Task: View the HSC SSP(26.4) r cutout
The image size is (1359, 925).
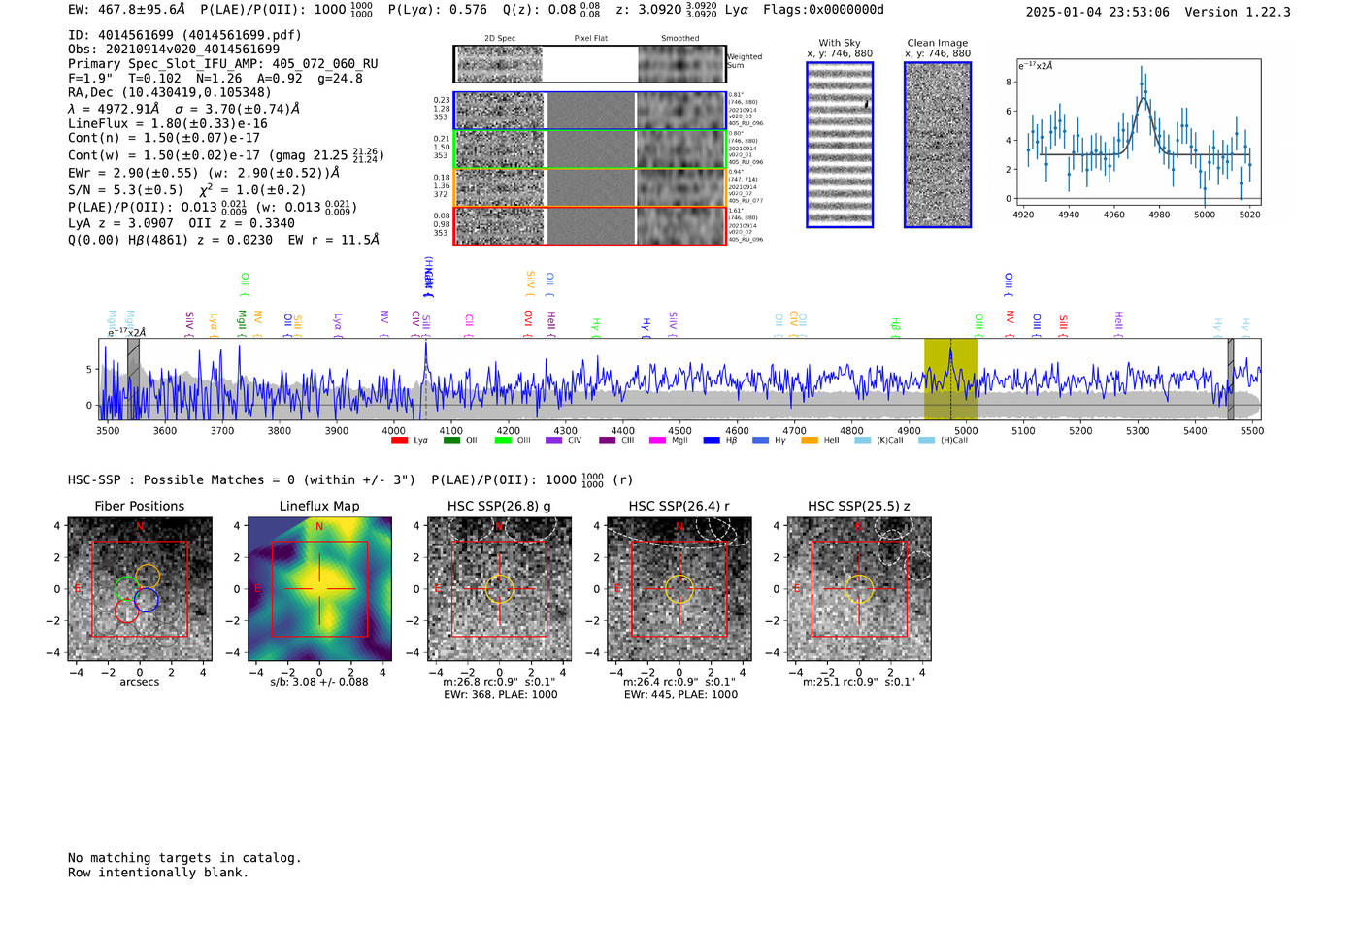Action: (x=679, y=589)
